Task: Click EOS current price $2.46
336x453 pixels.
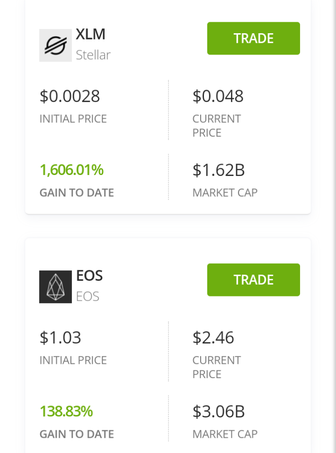Action: (x=213, y=338)
